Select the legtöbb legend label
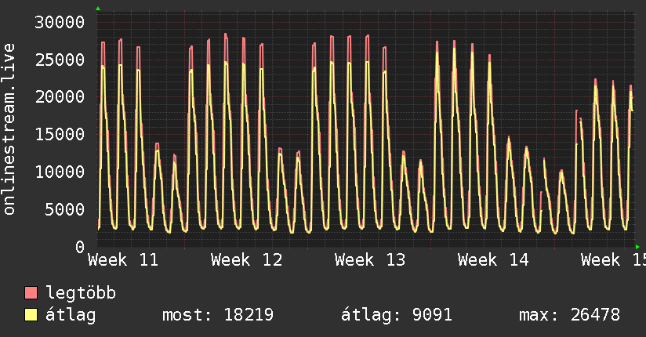The image size is (646, 337). point(81,292)
